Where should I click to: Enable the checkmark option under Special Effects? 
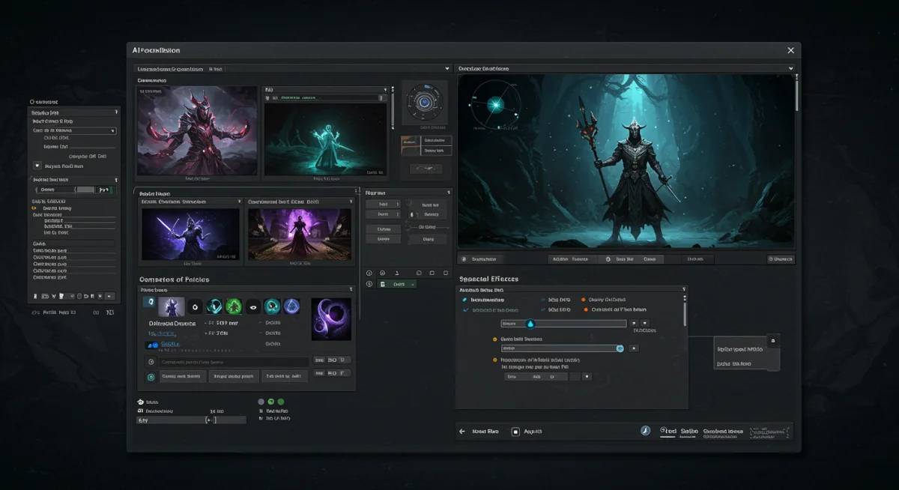pos(465,310)
